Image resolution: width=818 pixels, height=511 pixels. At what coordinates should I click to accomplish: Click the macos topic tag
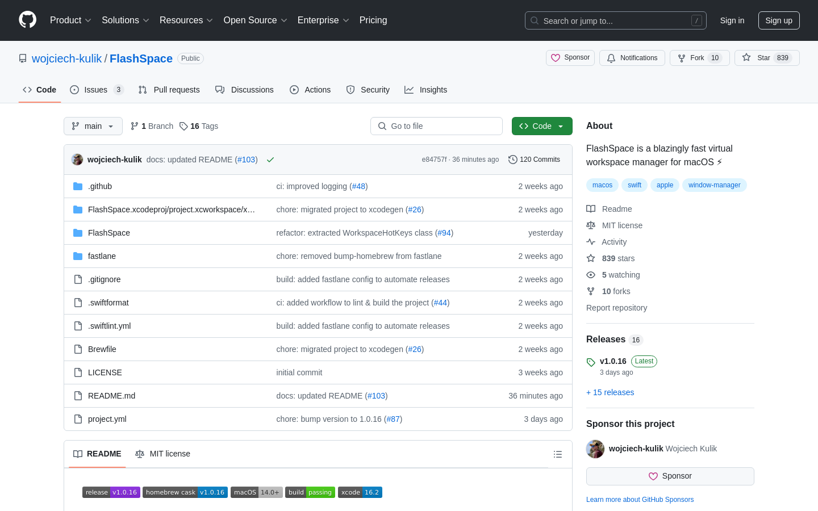[x=602, y=185]
